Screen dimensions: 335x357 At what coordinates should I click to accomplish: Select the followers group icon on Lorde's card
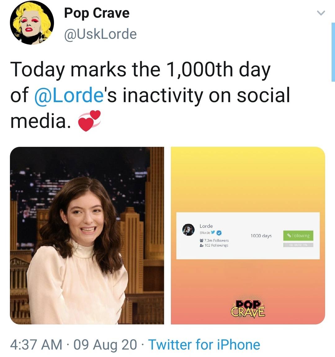click(x=202, y=240)
